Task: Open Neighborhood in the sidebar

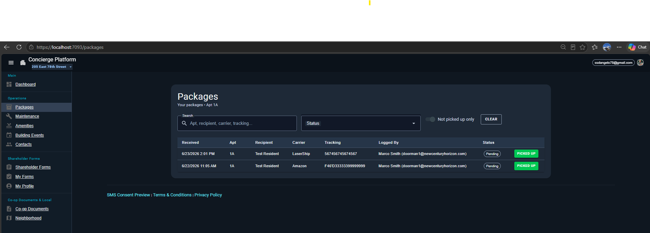Action: tap(28, 218)
